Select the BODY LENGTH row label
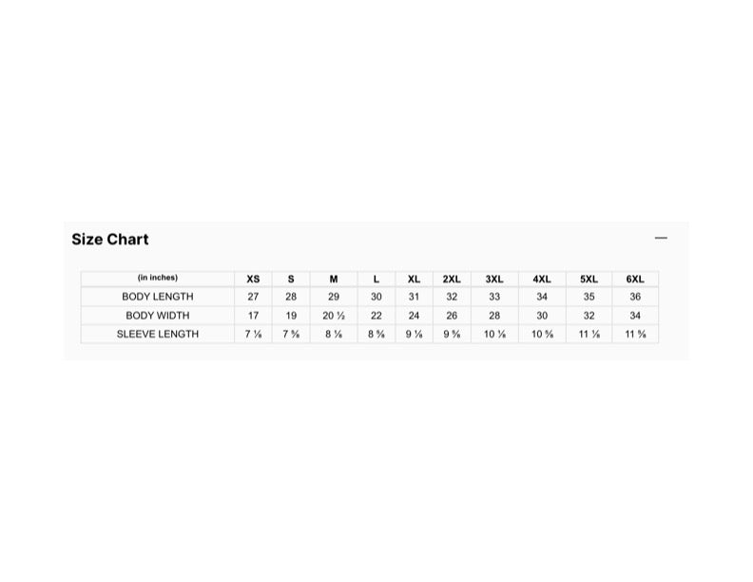Screen dimensions: 753x582 pos(158,297)
